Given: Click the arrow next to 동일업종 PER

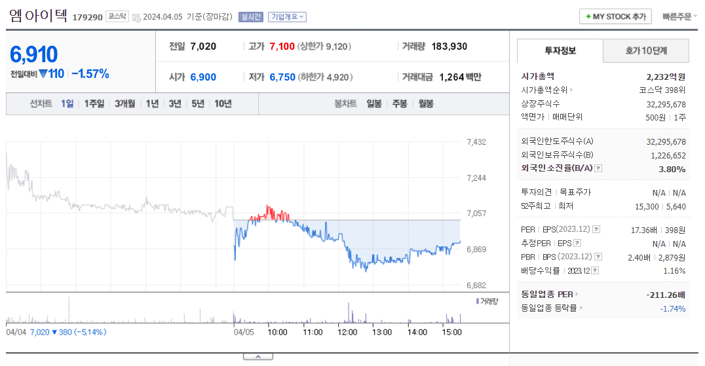Looking at the screenshot, I should (x=577, y=295).
